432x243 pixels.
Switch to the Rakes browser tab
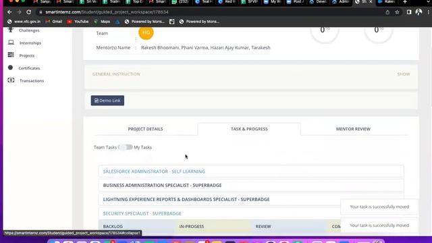point(387,2)
